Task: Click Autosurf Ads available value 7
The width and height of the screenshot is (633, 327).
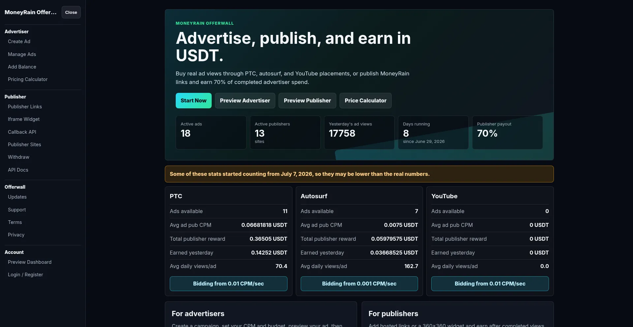Action: [416, 211]
